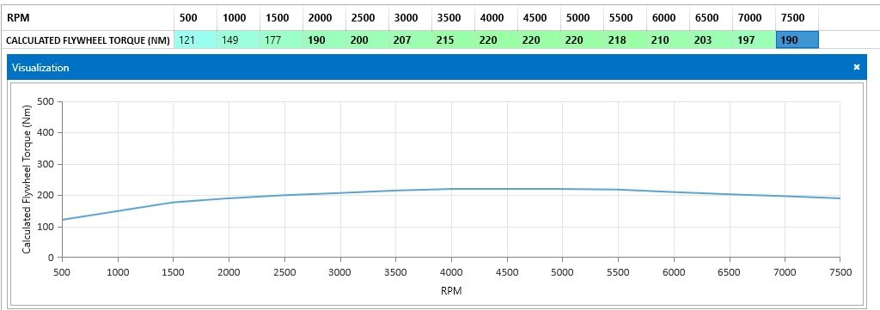Select the 5000 RPM column header

point(583,18)
